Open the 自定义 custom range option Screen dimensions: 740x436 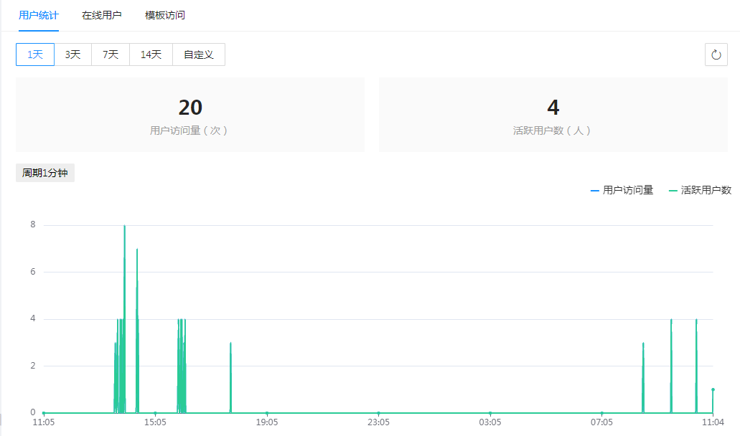199,54
